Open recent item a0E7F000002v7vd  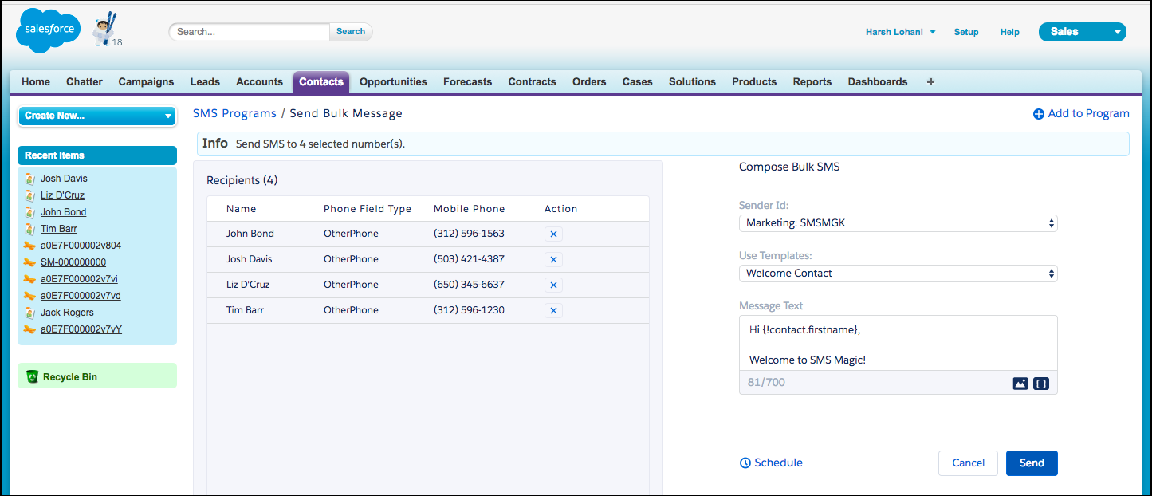81,296
